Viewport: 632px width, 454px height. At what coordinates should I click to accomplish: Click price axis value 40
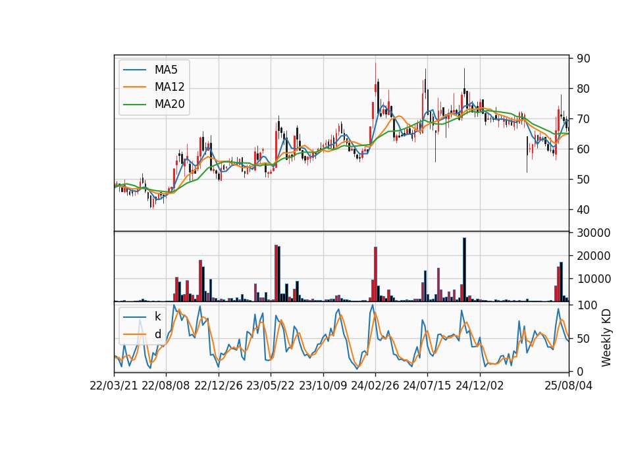[x=583, y=209]
